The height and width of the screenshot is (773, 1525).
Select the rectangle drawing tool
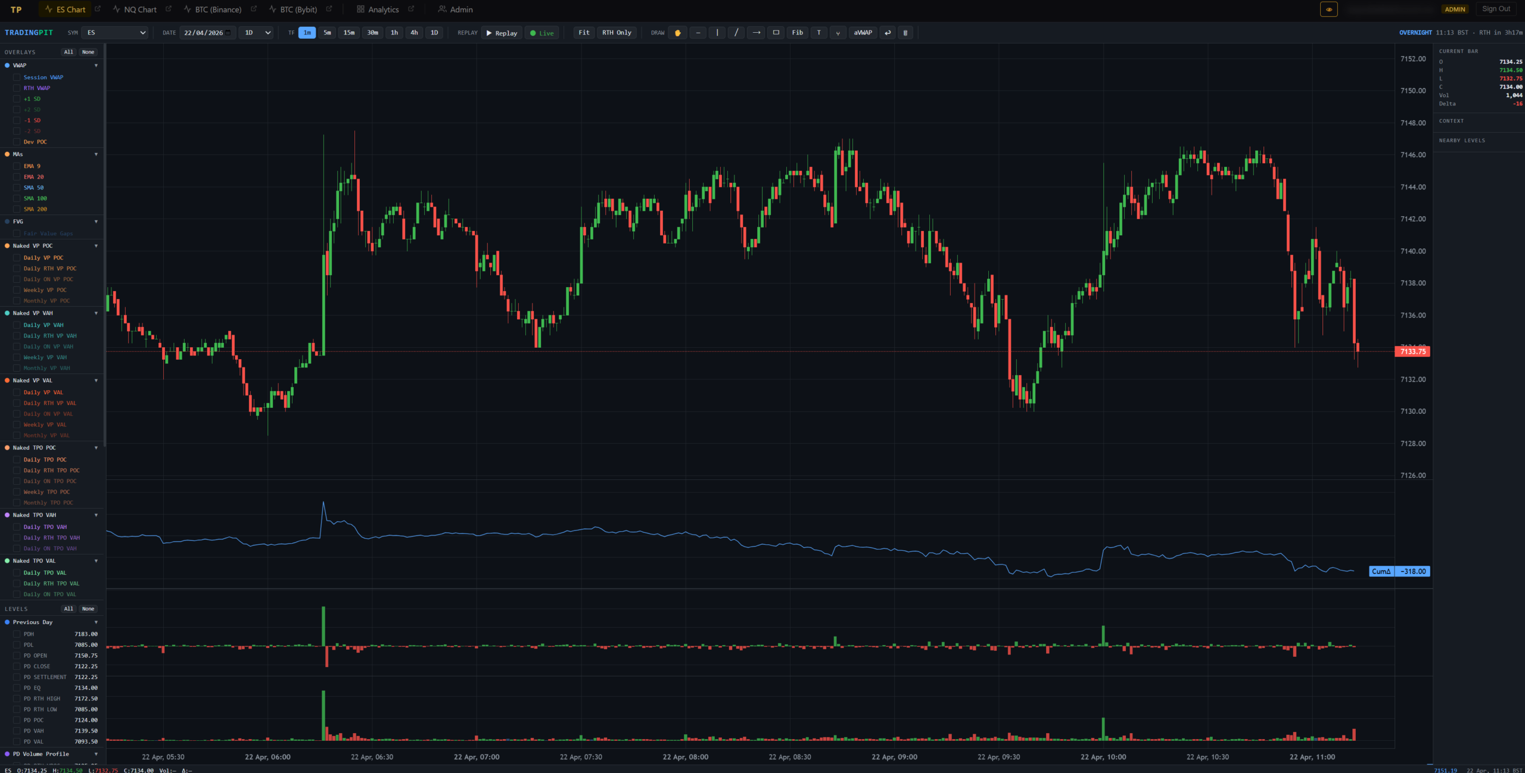tap(776, 33)
